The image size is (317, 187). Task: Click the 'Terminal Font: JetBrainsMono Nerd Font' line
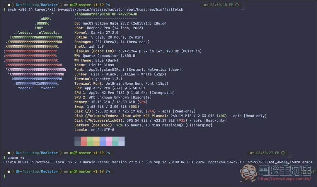coord(121,84)
